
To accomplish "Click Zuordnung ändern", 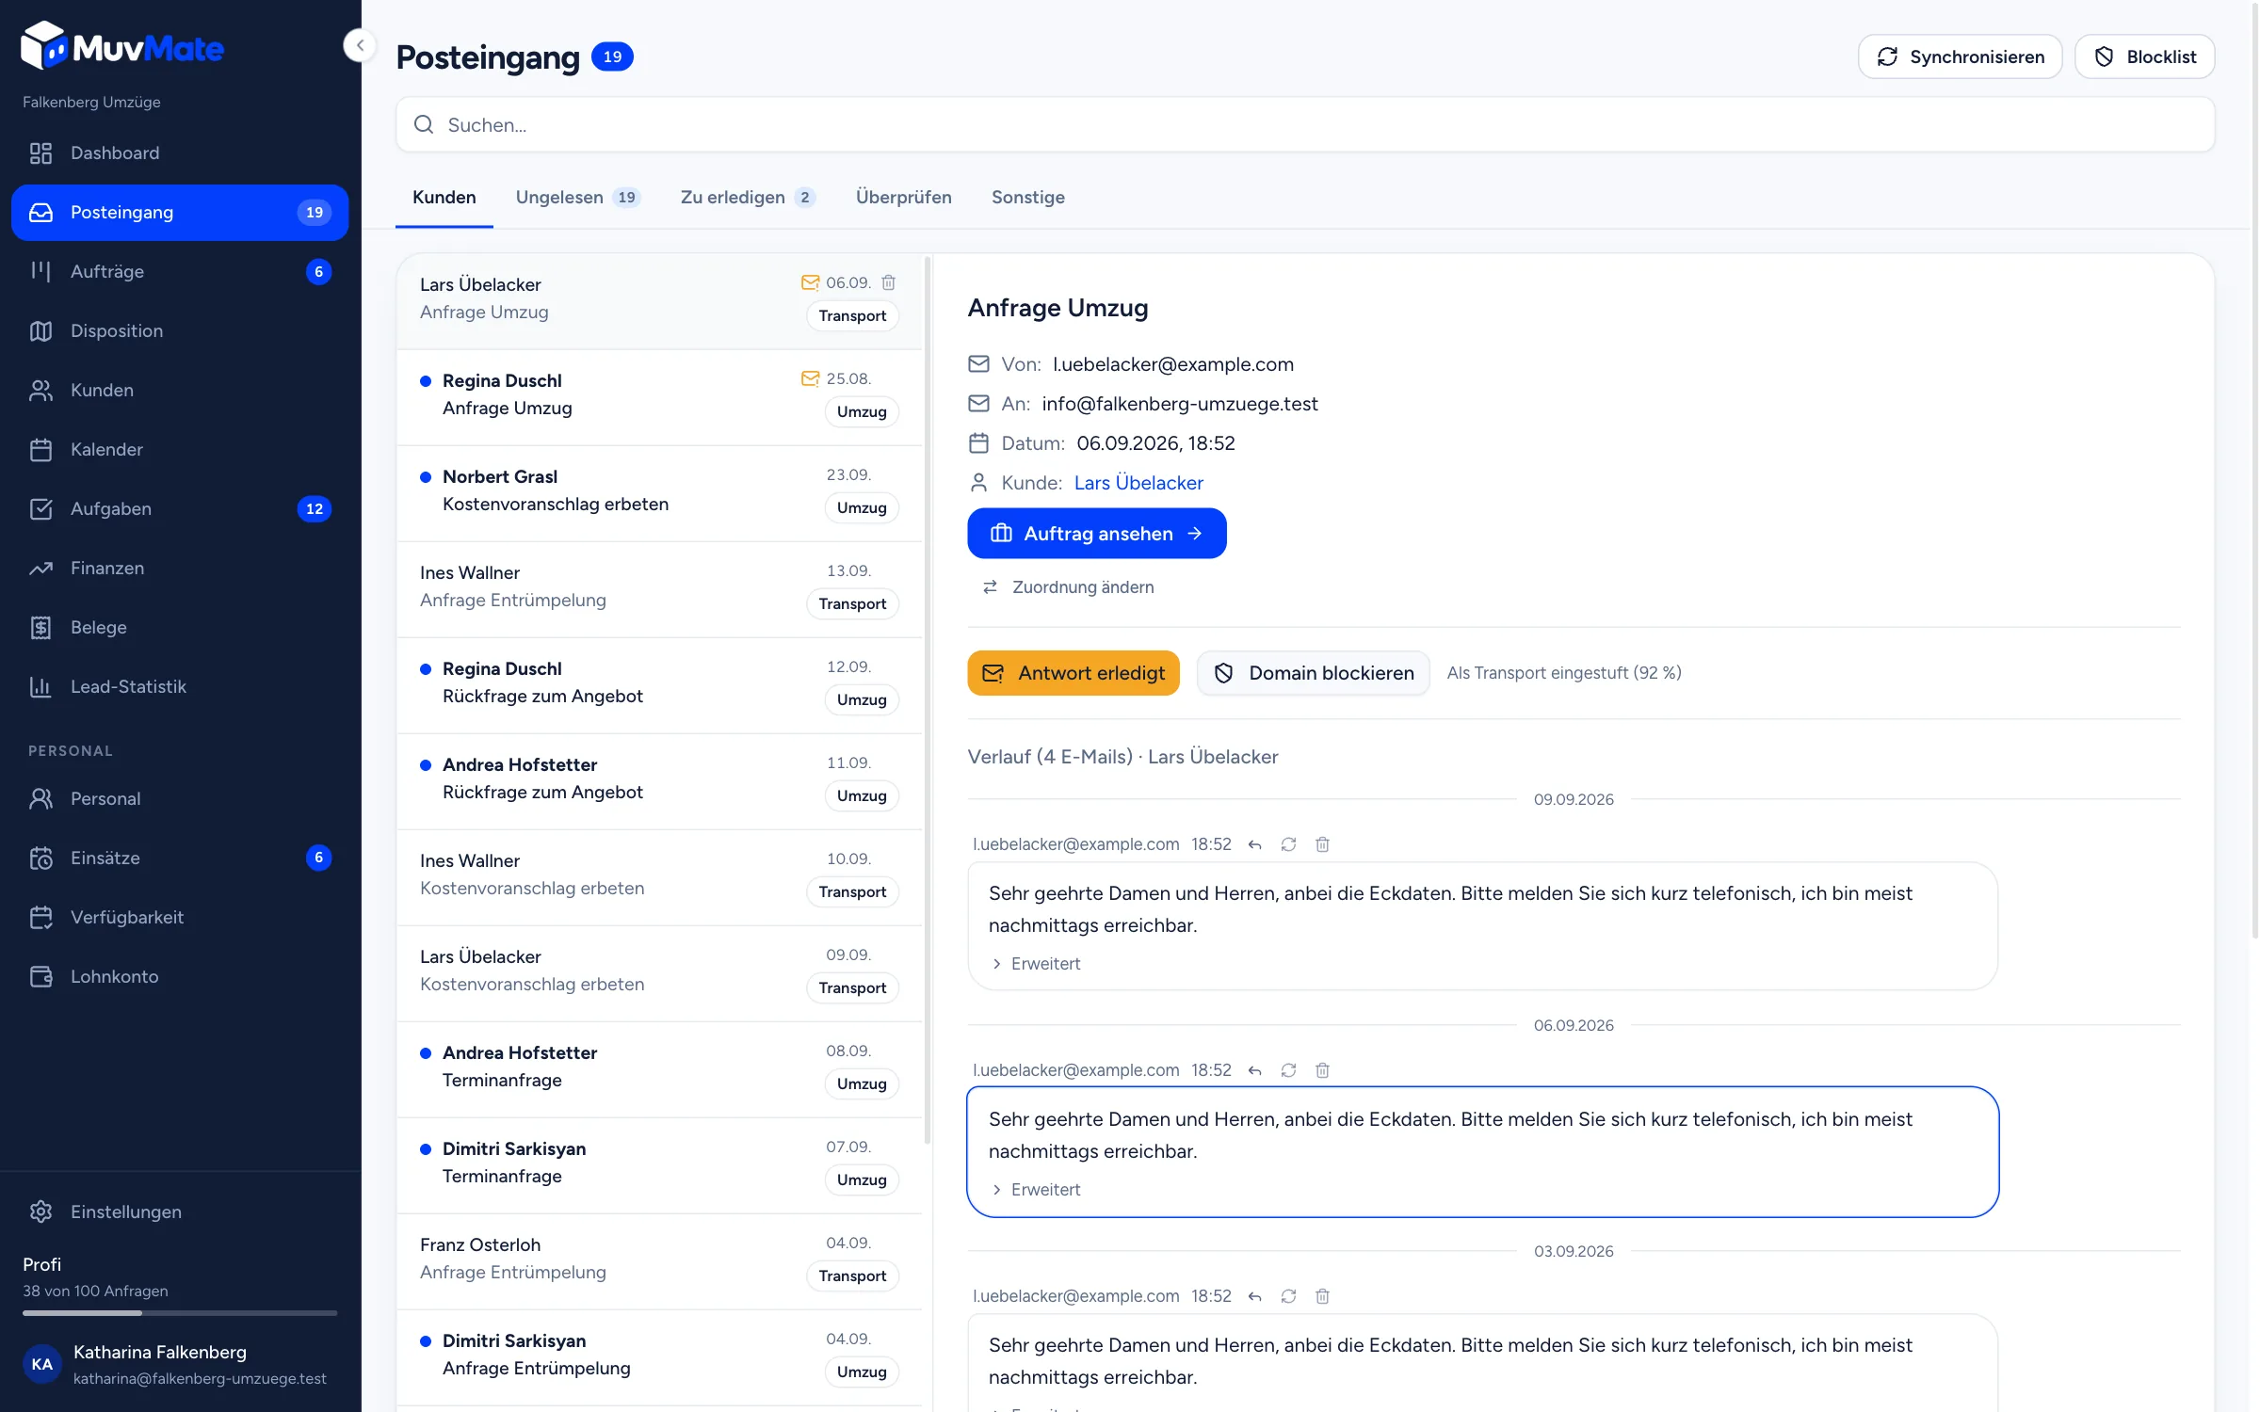I will coord(1068,587).
